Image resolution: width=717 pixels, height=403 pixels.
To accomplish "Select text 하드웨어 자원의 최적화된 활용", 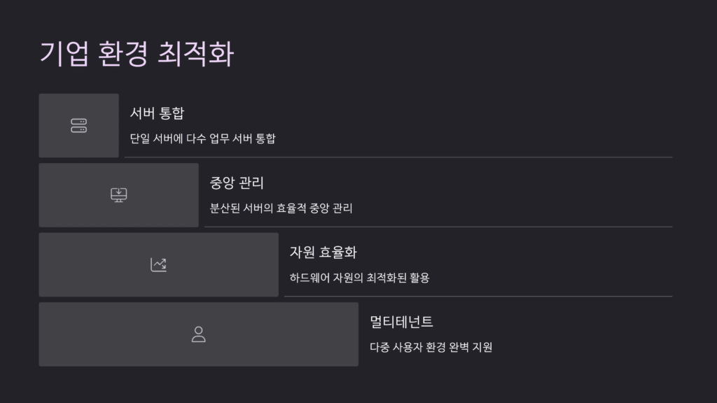I will click(359, 278).
